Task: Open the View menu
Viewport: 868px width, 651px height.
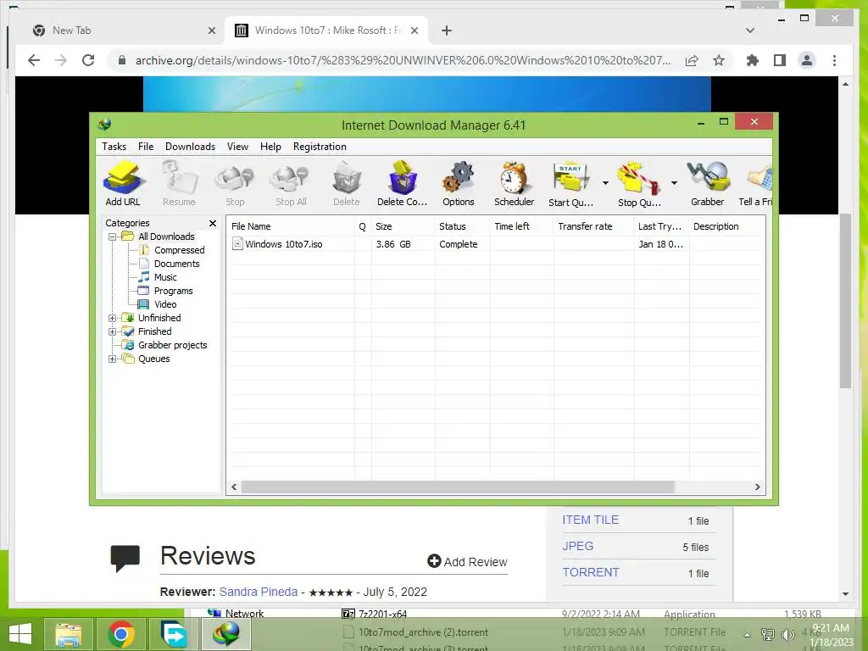Action: point(237,147)
